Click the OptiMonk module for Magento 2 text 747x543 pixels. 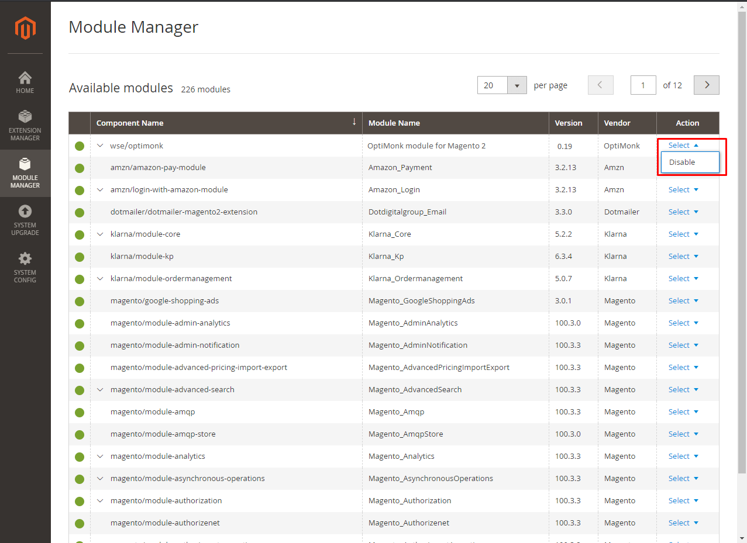[426, 146]
